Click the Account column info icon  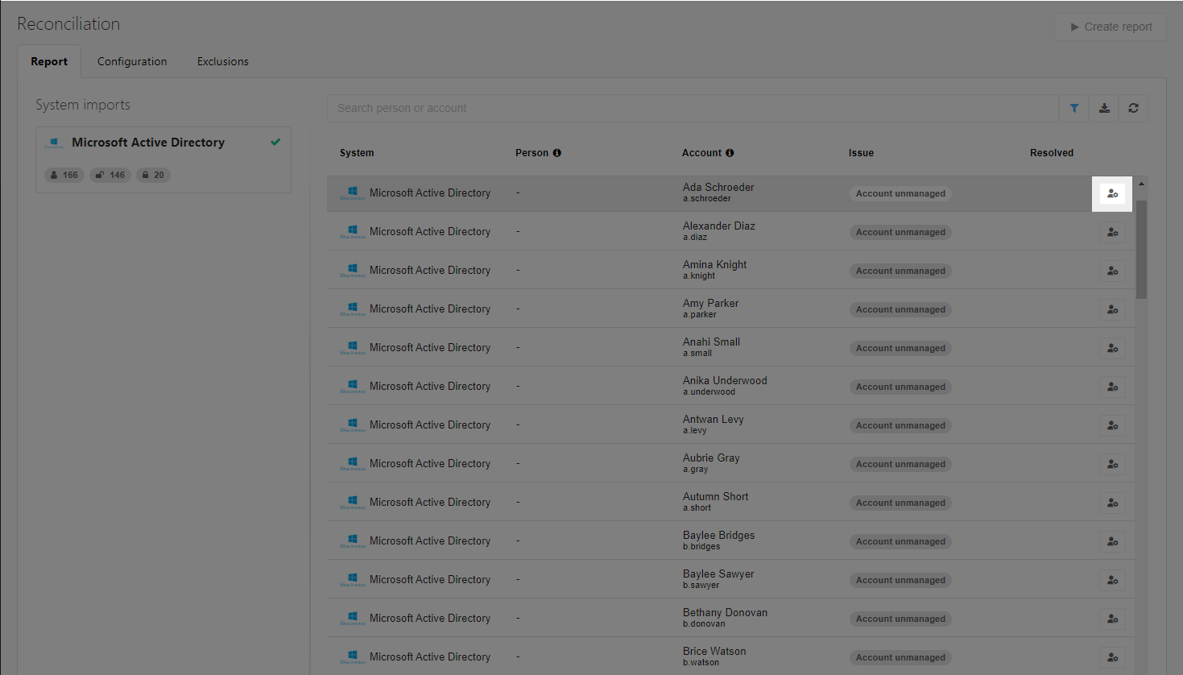730,153
